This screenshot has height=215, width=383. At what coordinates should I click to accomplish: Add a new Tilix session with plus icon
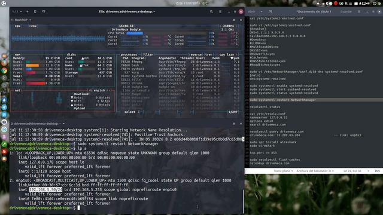tap(28, 11)
